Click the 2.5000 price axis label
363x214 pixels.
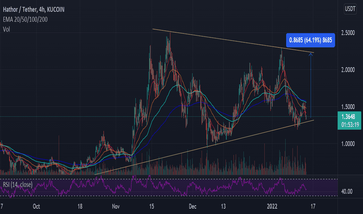tap(348, 33)
